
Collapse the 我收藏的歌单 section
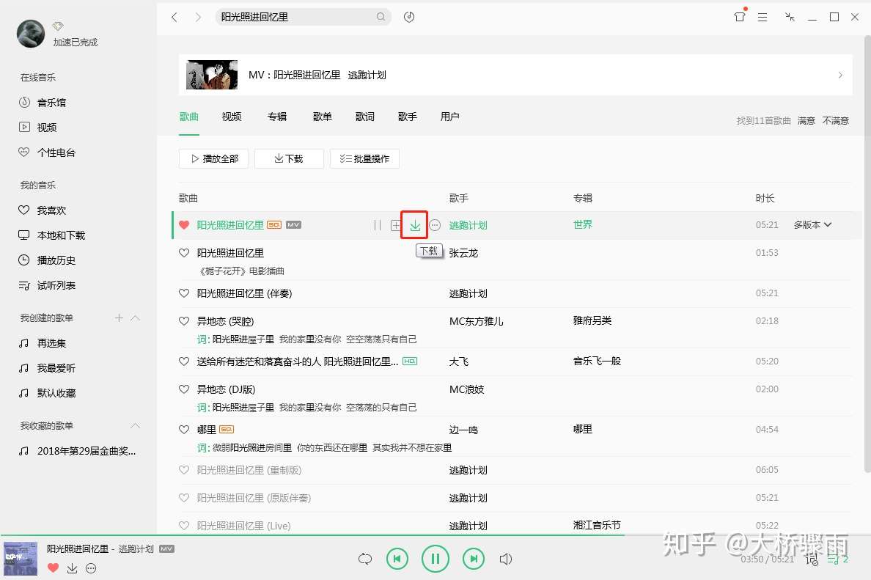[x=135, y=425]
